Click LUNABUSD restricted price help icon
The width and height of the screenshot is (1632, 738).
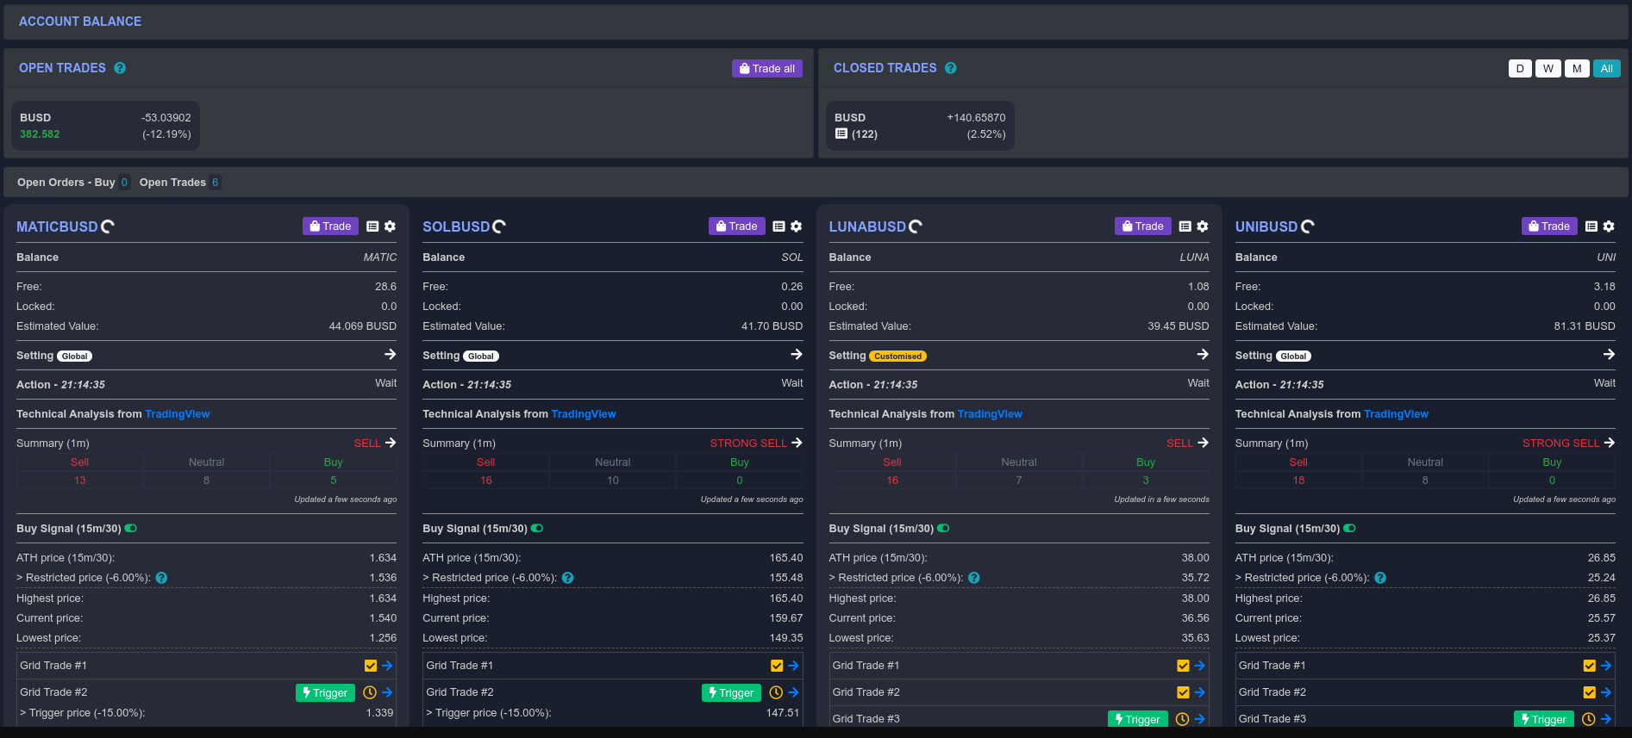click(974, 578)
